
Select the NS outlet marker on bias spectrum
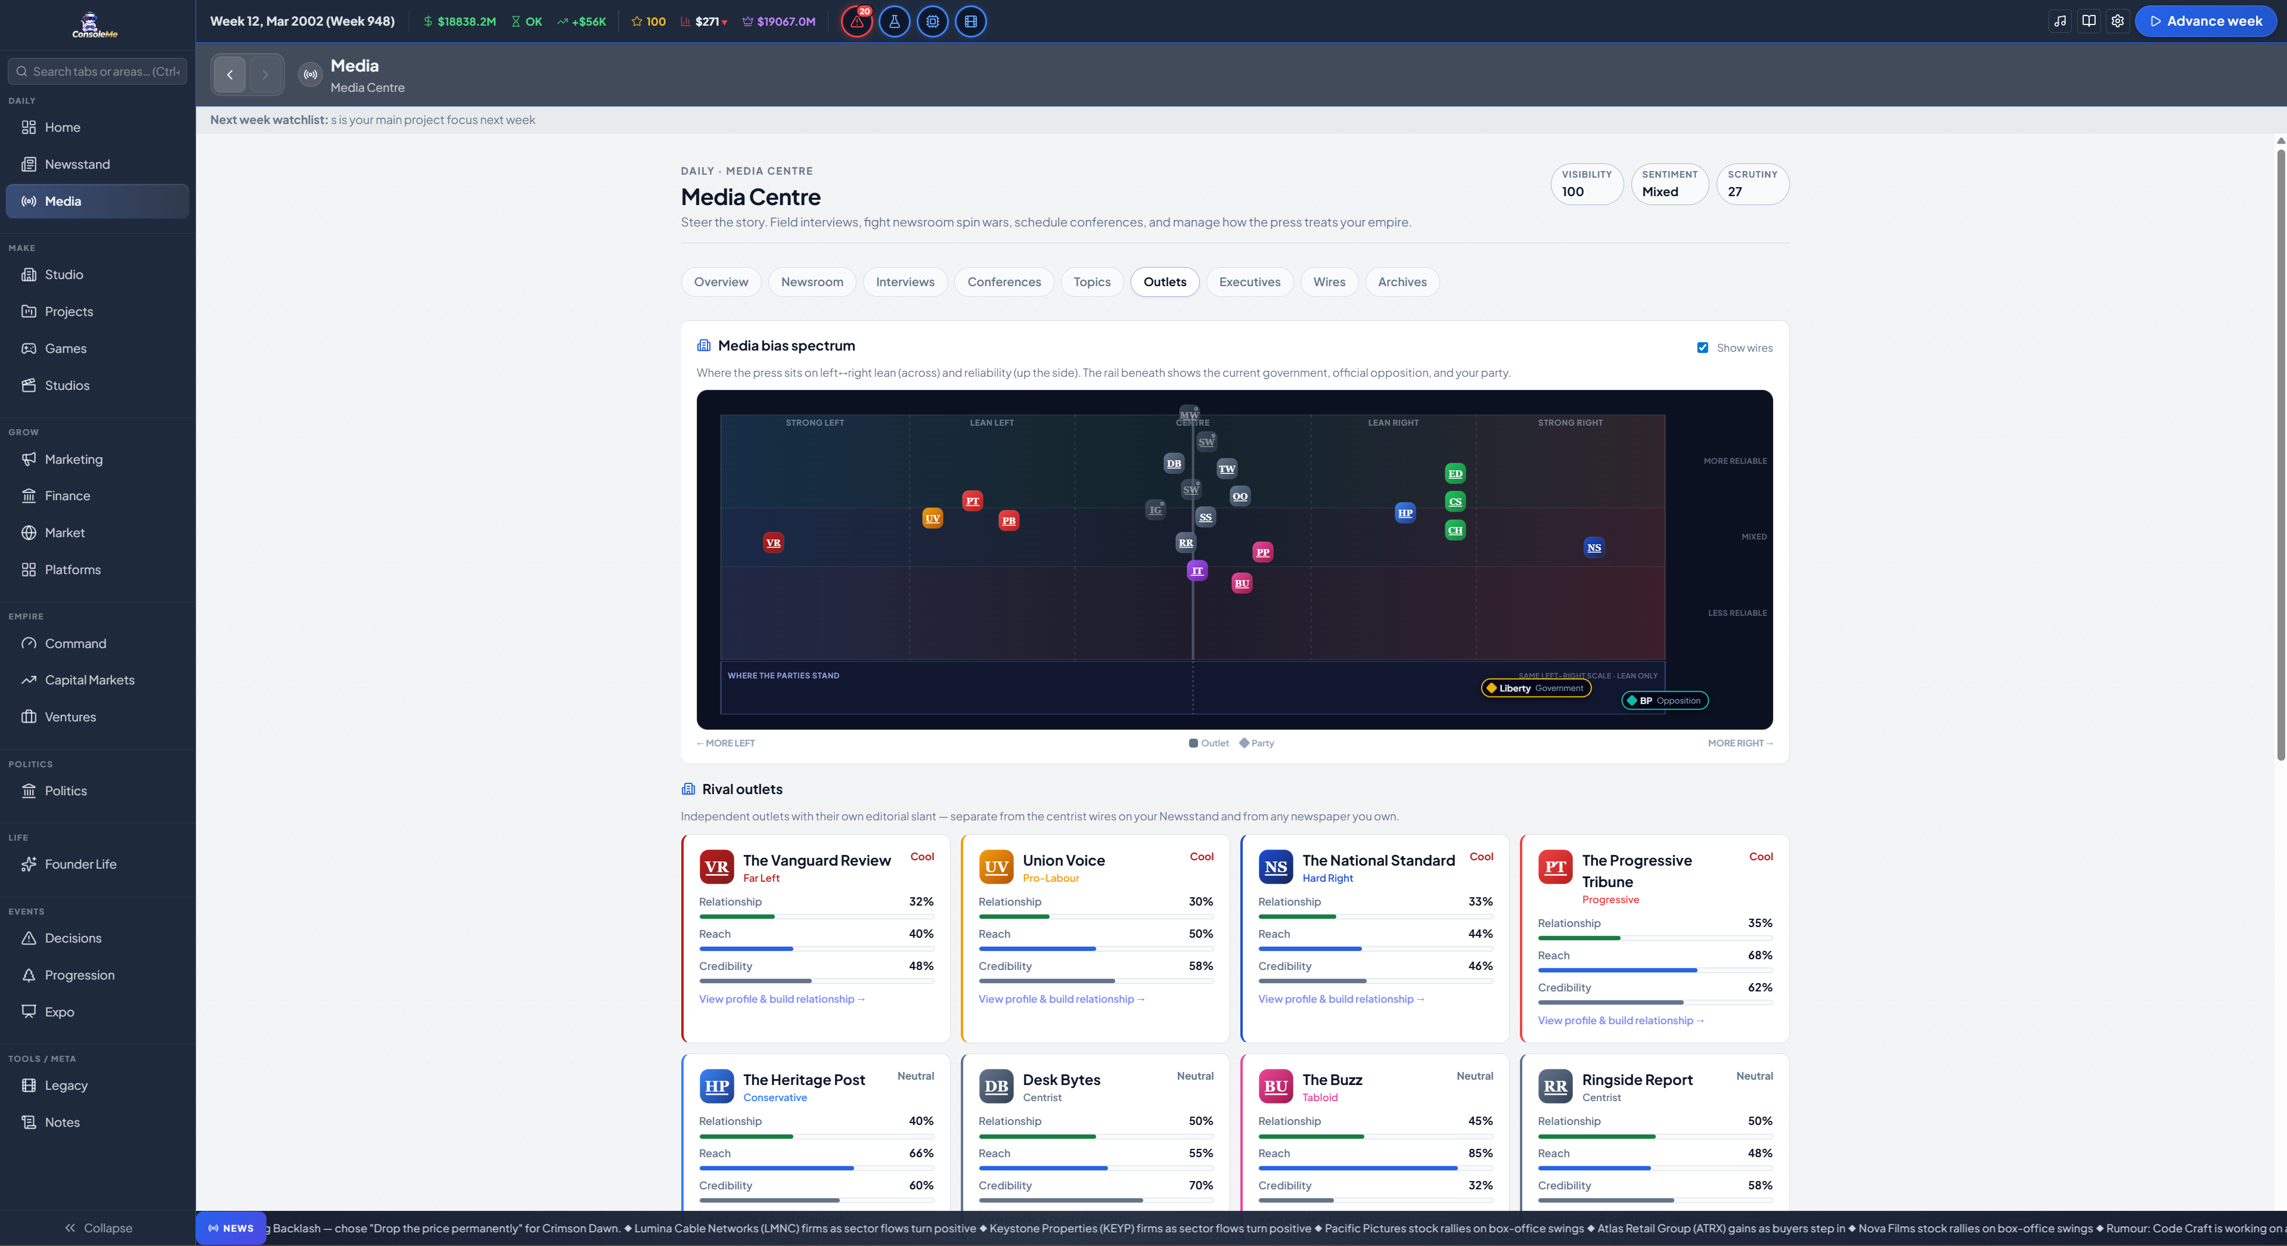tap(1594, 547)
